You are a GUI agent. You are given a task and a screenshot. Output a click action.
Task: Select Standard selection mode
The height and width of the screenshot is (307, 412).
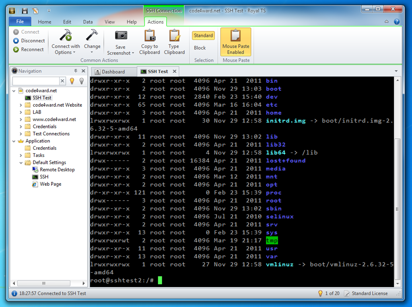[203, 36]
